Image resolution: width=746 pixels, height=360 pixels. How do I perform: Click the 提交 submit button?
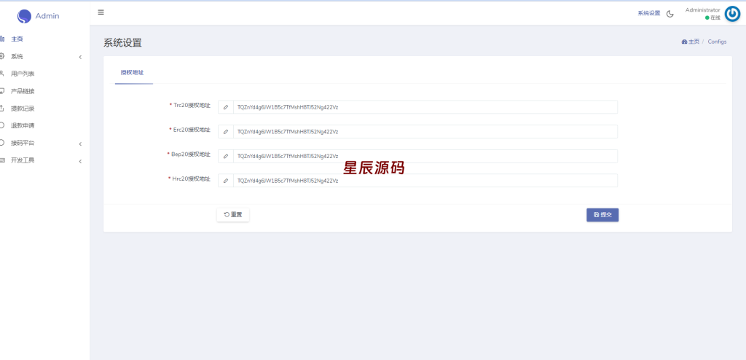click(602, 215)
